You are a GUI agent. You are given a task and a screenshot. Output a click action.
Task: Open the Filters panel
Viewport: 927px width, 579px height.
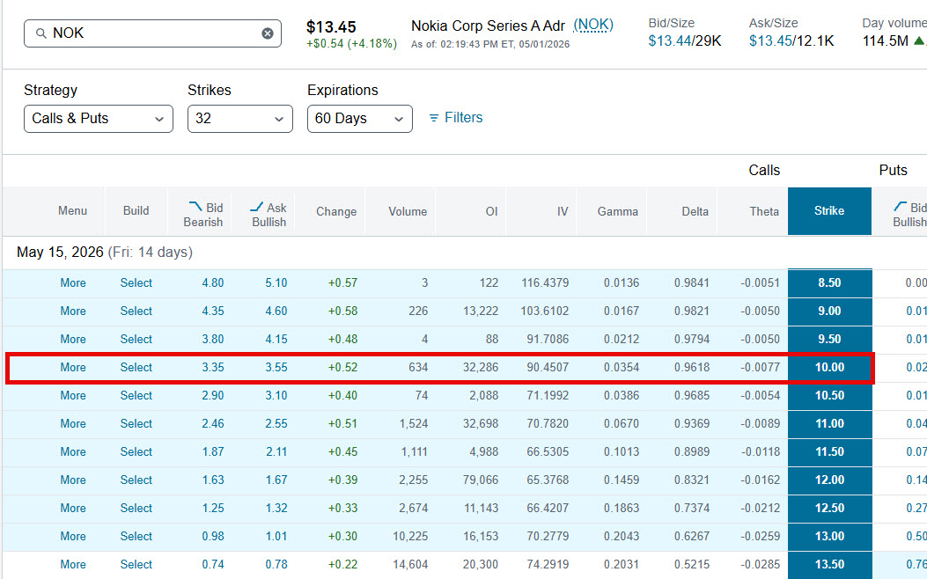pos(455,118)
